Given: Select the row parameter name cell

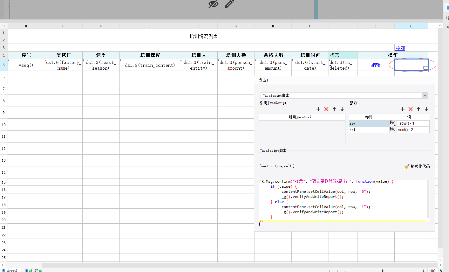Looking at the screenshot, I should pyautogui.click(x=369, y=123).
